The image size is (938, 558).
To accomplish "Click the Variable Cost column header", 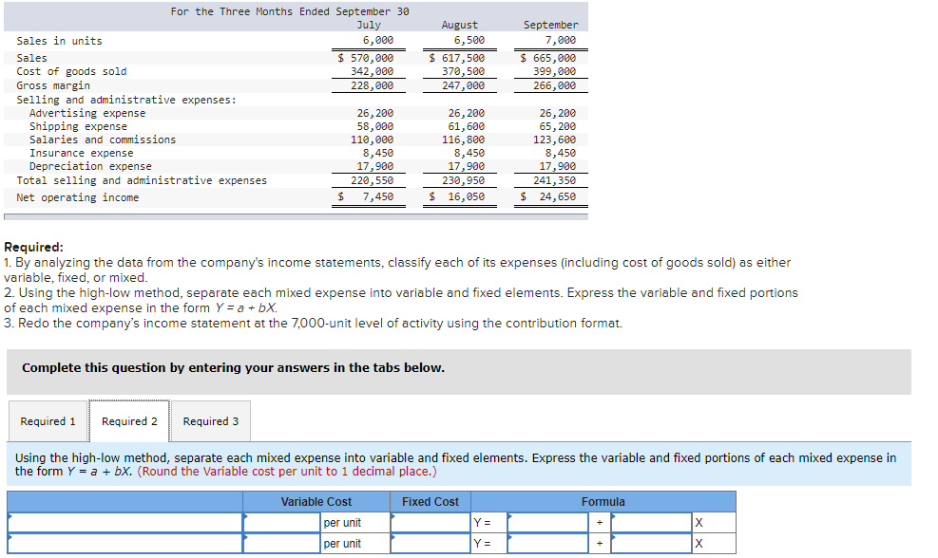I will click(x=317, y=501).
